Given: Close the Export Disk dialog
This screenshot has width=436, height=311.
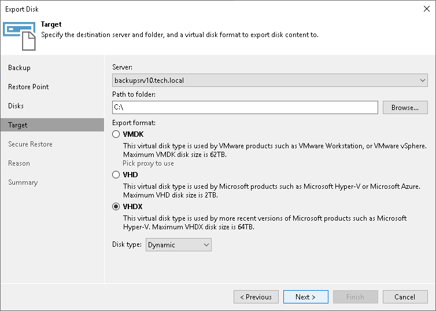Looking at the screenshot, I should click(426, 9).
